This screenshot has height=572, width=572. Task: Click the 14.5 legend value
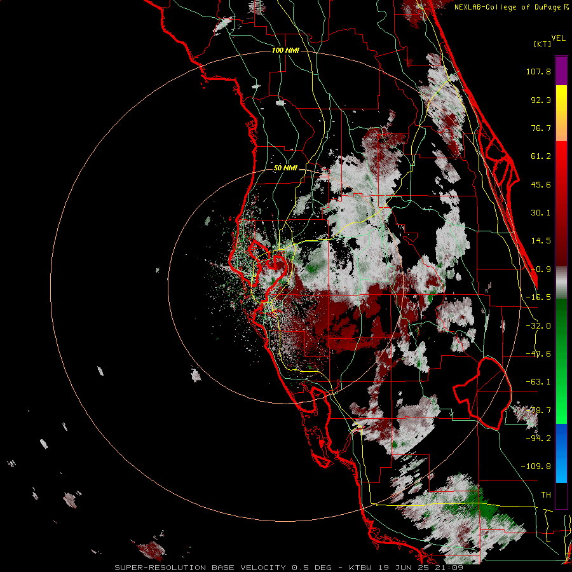pos(541,241)
